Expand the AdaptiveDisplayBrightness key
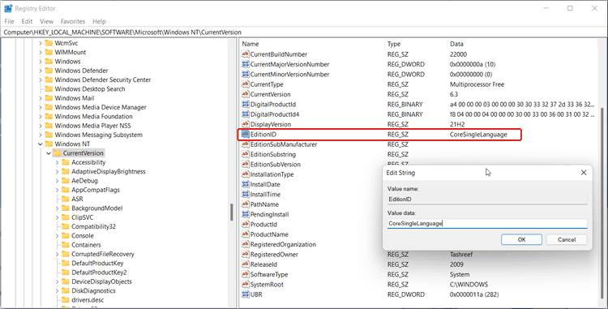 pos(57,172)
